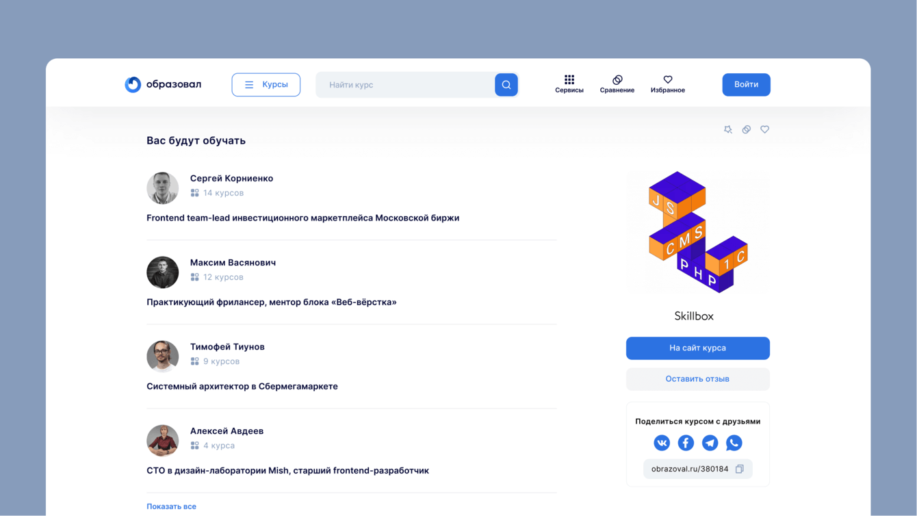
Task: Open Максим Васянович's avatar photo
Action: [x=163, y=272]
